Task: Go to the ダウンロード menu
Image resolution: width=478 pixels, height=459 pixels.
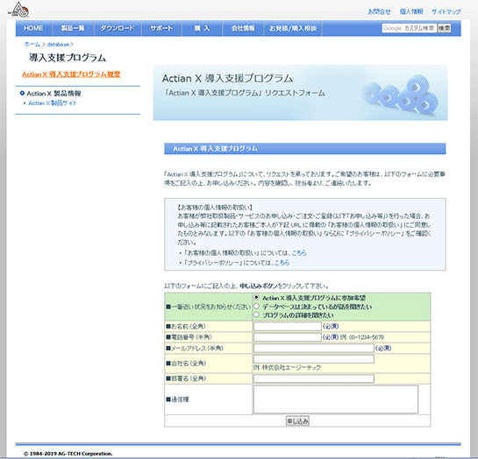Action: [118, 28]
